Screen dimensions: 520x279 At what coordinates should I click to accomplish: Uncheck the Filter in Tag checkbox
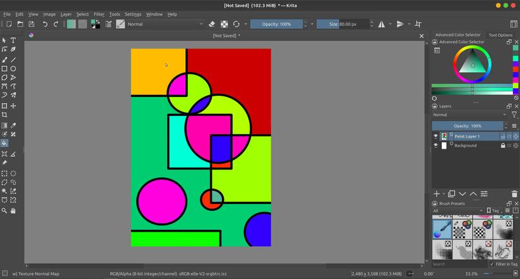(491, 265)
